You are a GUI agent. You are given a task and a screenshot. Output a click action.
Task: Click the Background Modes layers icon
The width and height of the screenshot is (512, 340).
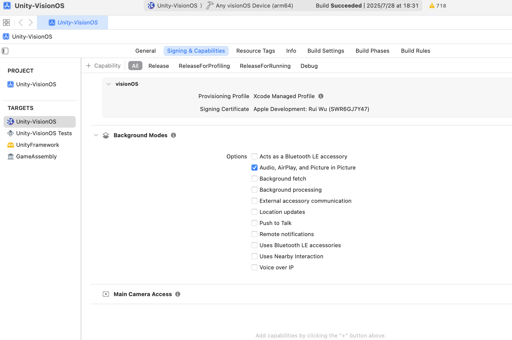(106, 135)
